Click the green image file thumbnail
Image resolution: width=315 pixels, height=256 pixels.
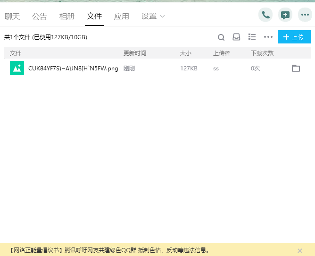[17, 68]
